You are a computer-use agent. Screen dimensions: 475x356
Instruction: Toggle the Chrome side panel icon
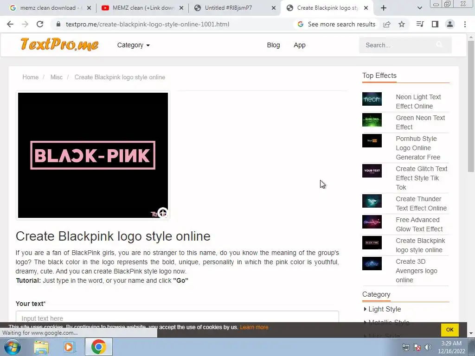tap(435, 24)
